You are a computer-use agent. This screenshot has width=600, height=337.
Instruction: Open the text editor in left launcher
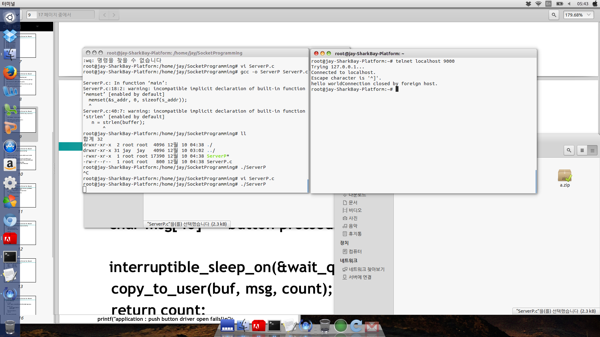[10, 275]
